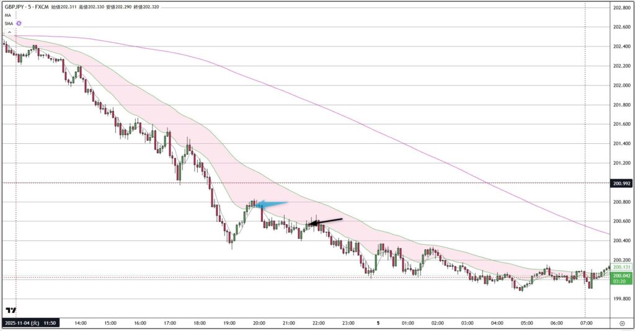Click the 201.400 price axis label

tap(621, 144)
